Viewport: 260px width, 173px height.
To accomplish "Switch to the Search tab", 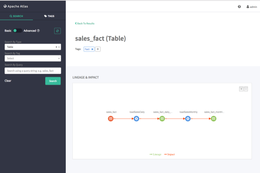I will pyautogui.click(x=16, y=16).
